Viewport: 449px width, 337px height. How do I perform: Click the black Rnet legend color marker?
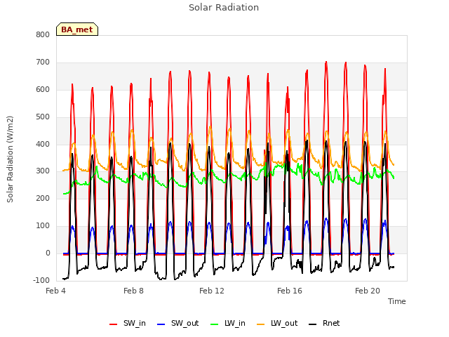(x=313, y=324)
